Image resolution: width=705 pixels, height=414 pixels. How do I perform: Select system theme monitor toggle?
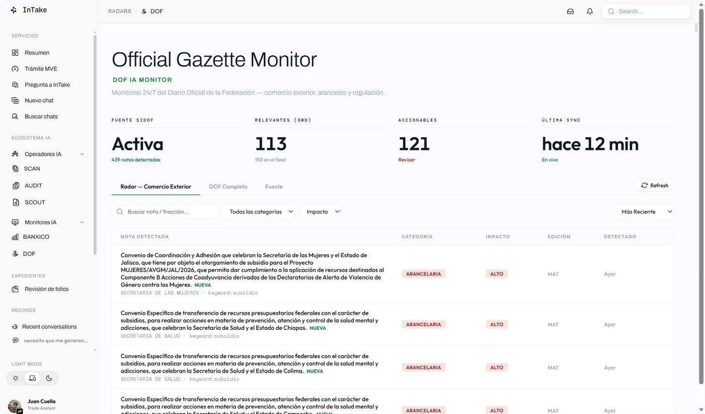[x=32, y=378]
